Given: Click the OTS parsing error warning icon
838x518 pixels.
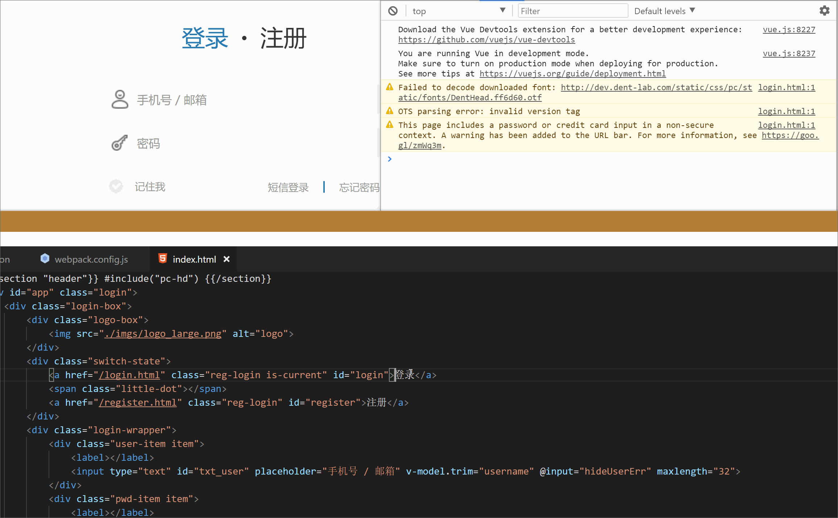Looking at the screenshot, I should pyautogui.click(x=390, y=111).
